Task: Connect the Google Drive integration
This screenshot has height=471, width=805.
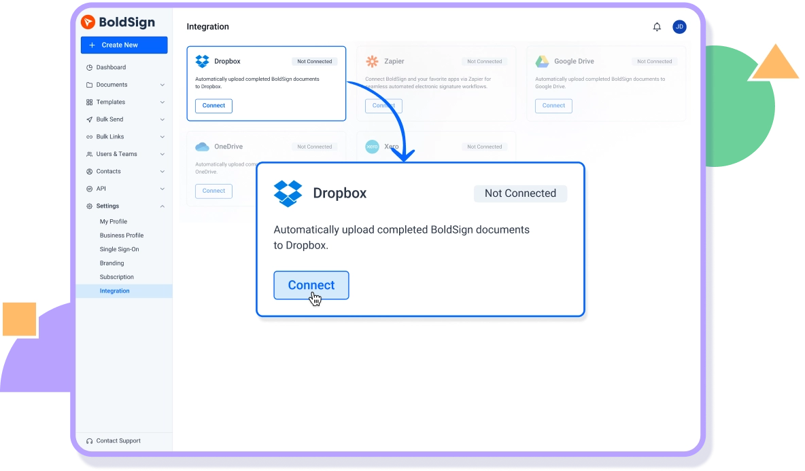Action: [553, 106]
